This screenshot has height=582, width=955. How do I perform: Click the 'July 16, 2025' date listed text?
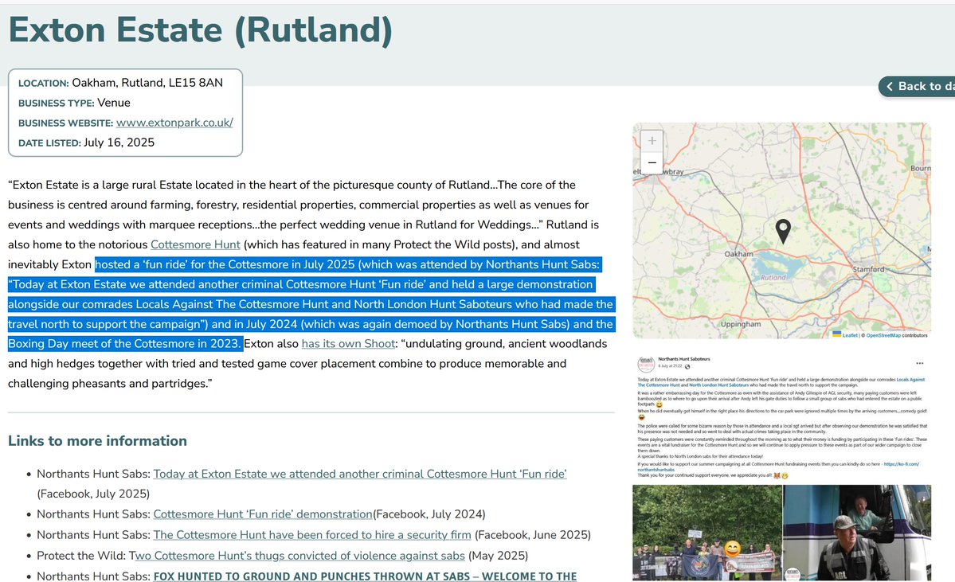tap(119, 143)
